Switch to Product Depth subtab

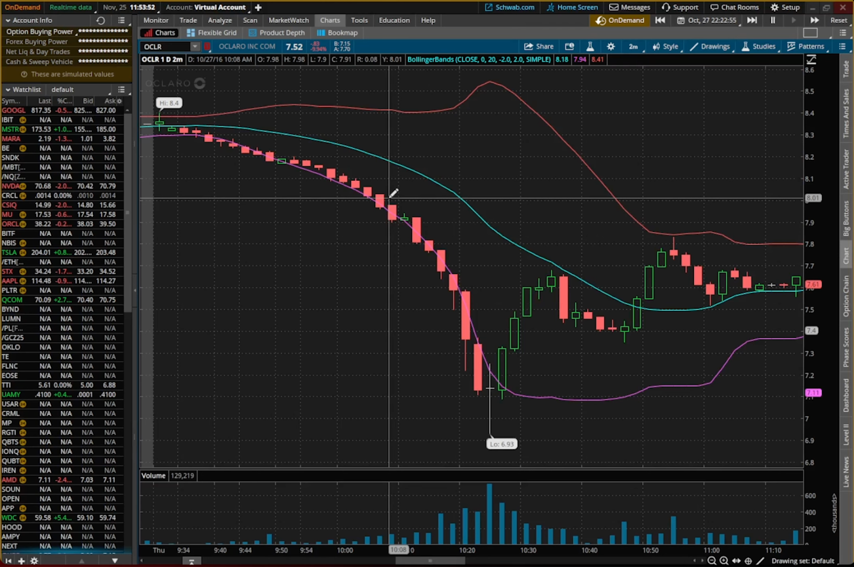point(276,33)
